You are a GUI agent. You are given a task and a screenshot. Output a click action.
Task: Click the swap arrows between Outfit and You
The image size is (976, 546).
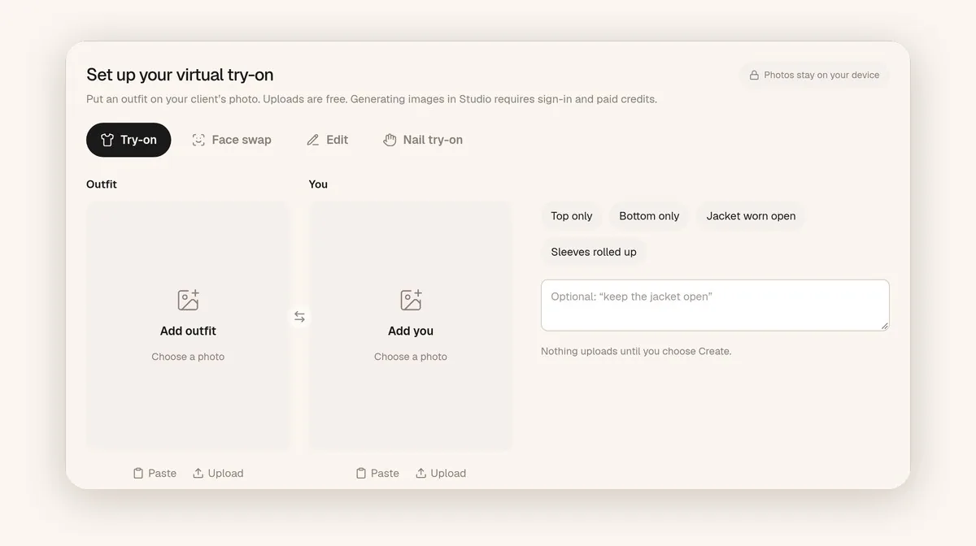point(299,317)
